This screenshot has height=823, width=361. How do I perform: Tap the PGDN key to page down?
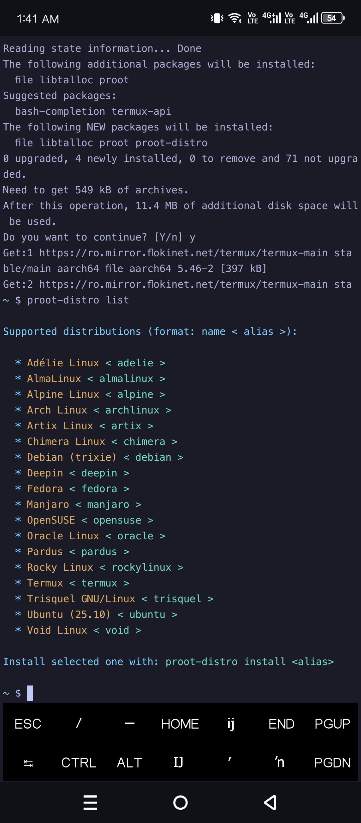[x=333, y=763]
